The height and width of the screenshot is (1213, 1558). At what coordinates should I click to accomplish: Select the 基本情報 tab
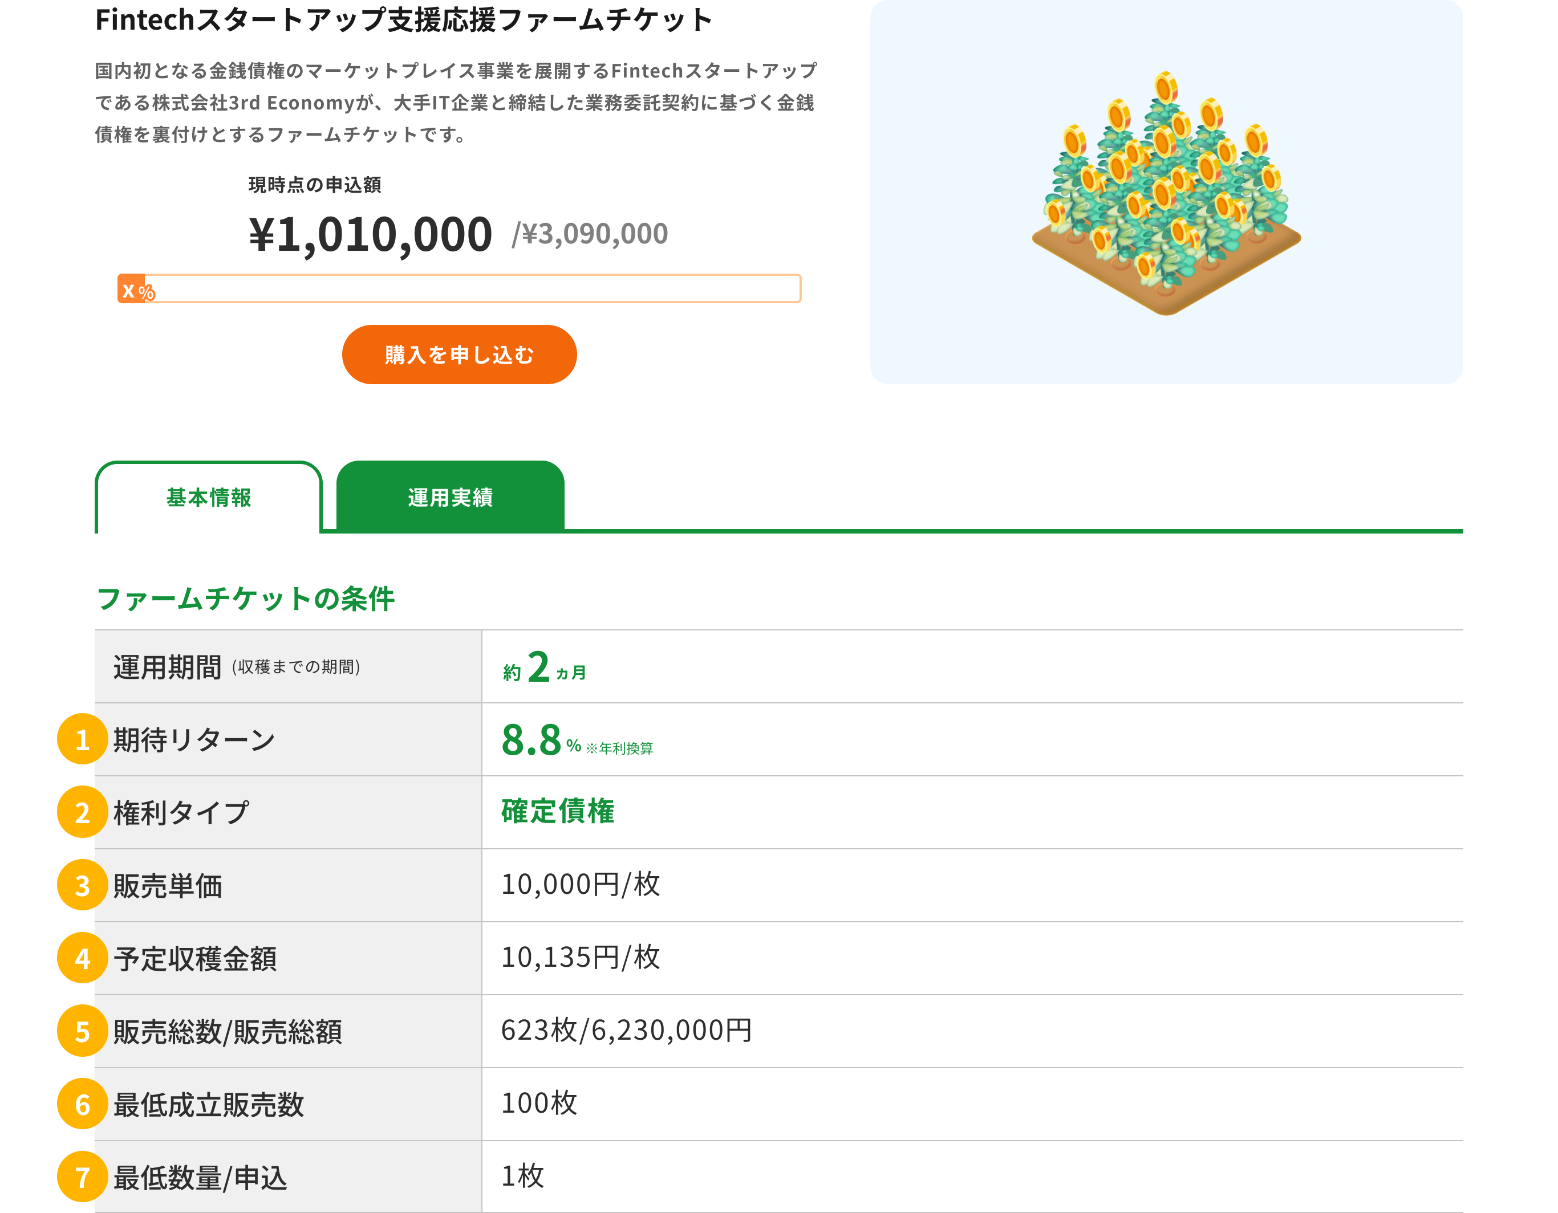(208, 498)
